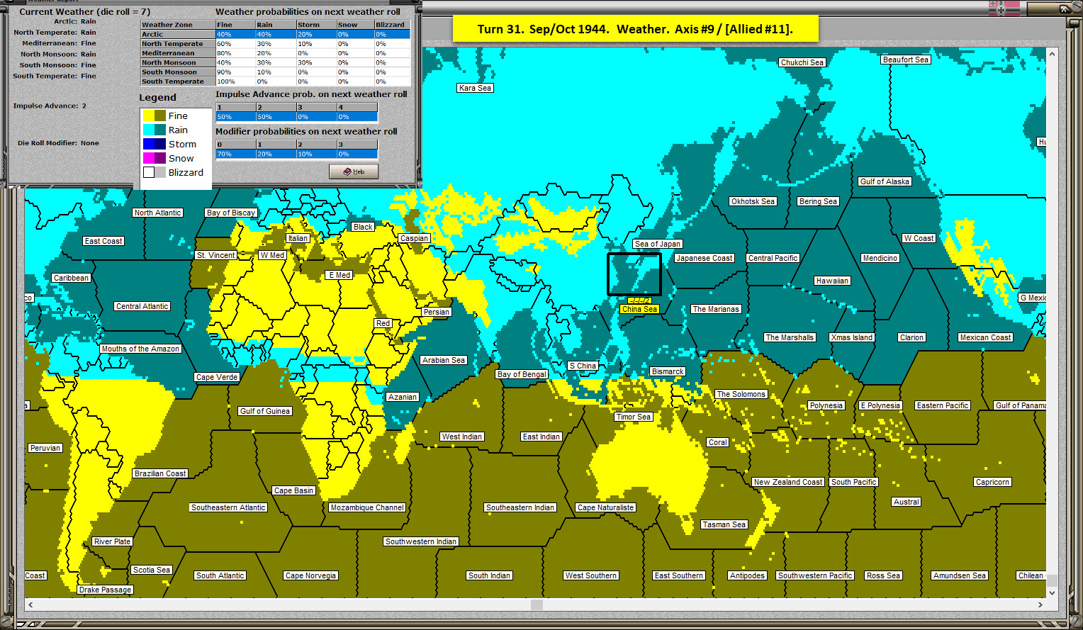
Task: Click the left arrow of the map's horizontal scrollbar
Action: (30, 604)
